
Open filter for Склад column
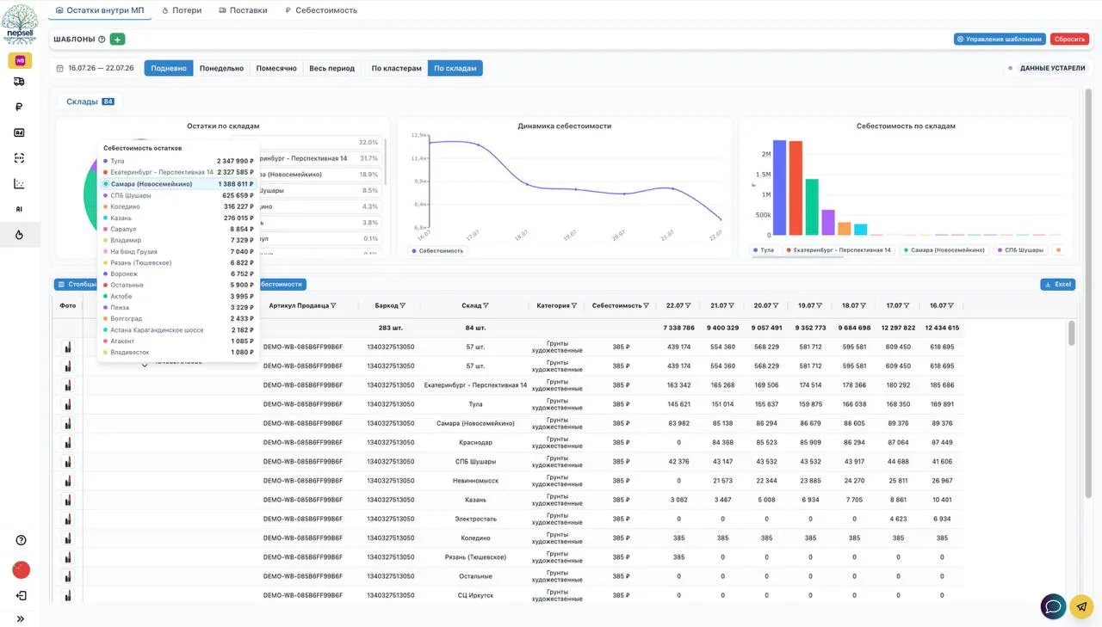[x=486, y=305]
